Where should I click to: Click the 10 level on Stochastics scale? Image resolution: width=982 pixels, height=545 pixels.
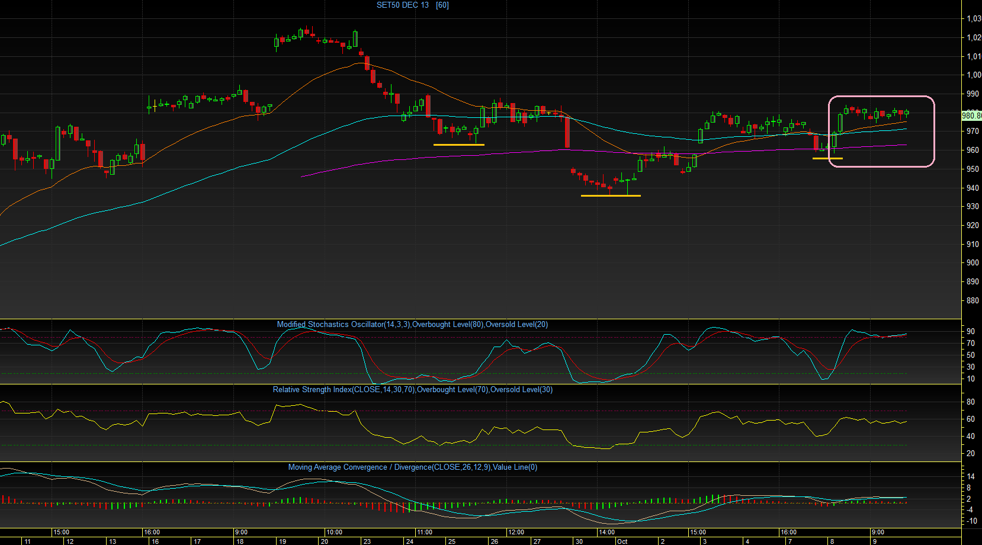pyautogui.click(x=971, y=379)
